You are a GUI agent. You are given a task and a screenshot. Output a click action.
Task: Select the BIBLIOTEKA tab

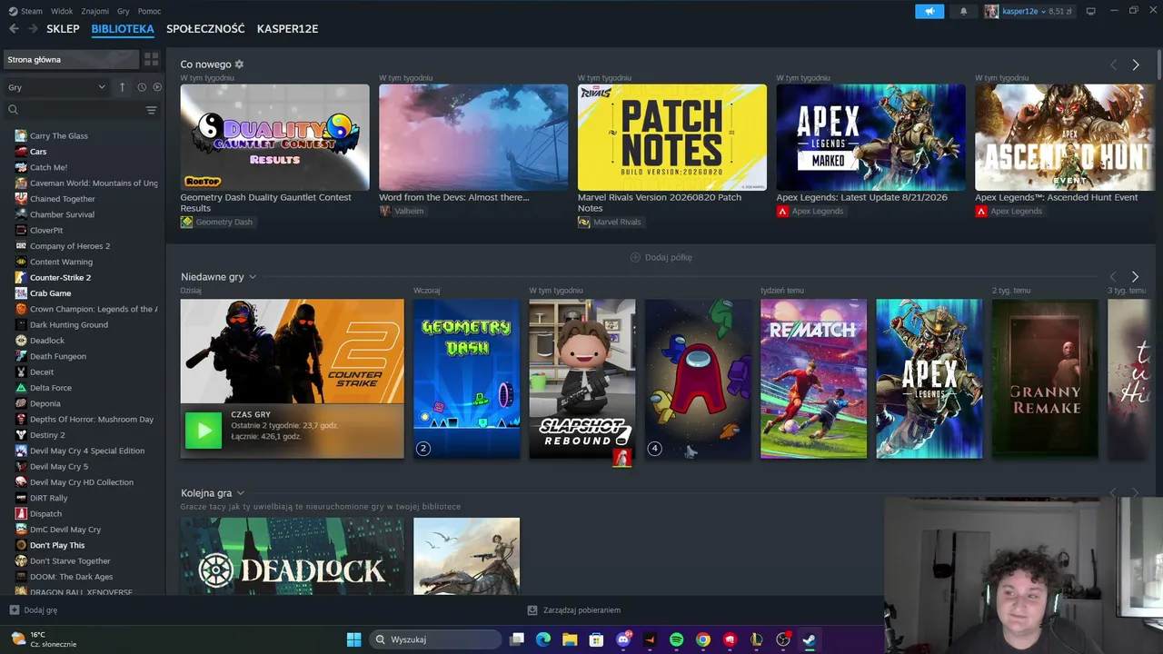(x=123, y=29)
